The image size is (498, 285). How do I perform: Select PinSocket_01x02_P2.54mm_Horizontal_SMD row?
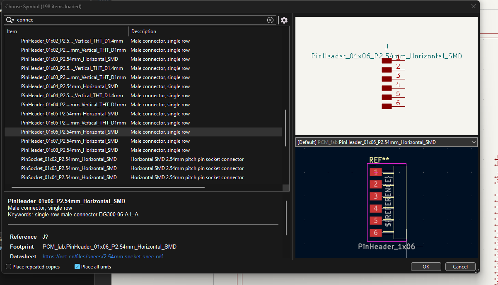143,159
